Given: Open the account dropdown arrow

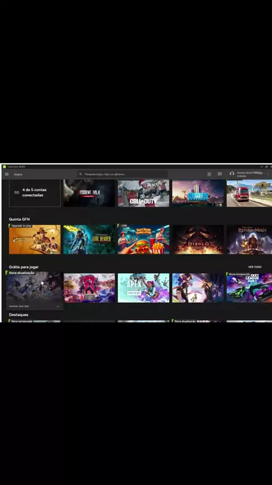Looking at the screenshot, I should point(268,174).
